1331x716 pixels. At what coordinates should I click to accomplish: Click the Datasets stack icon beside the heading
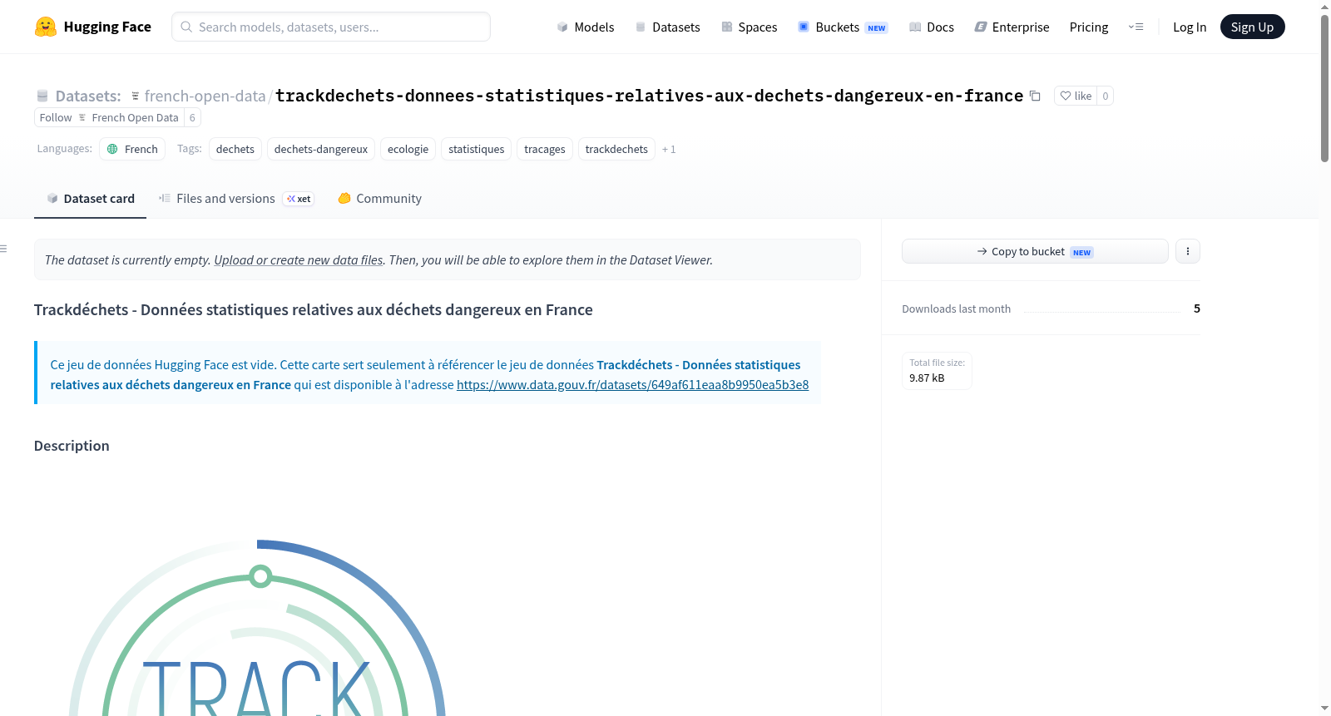tap(42, 96)
